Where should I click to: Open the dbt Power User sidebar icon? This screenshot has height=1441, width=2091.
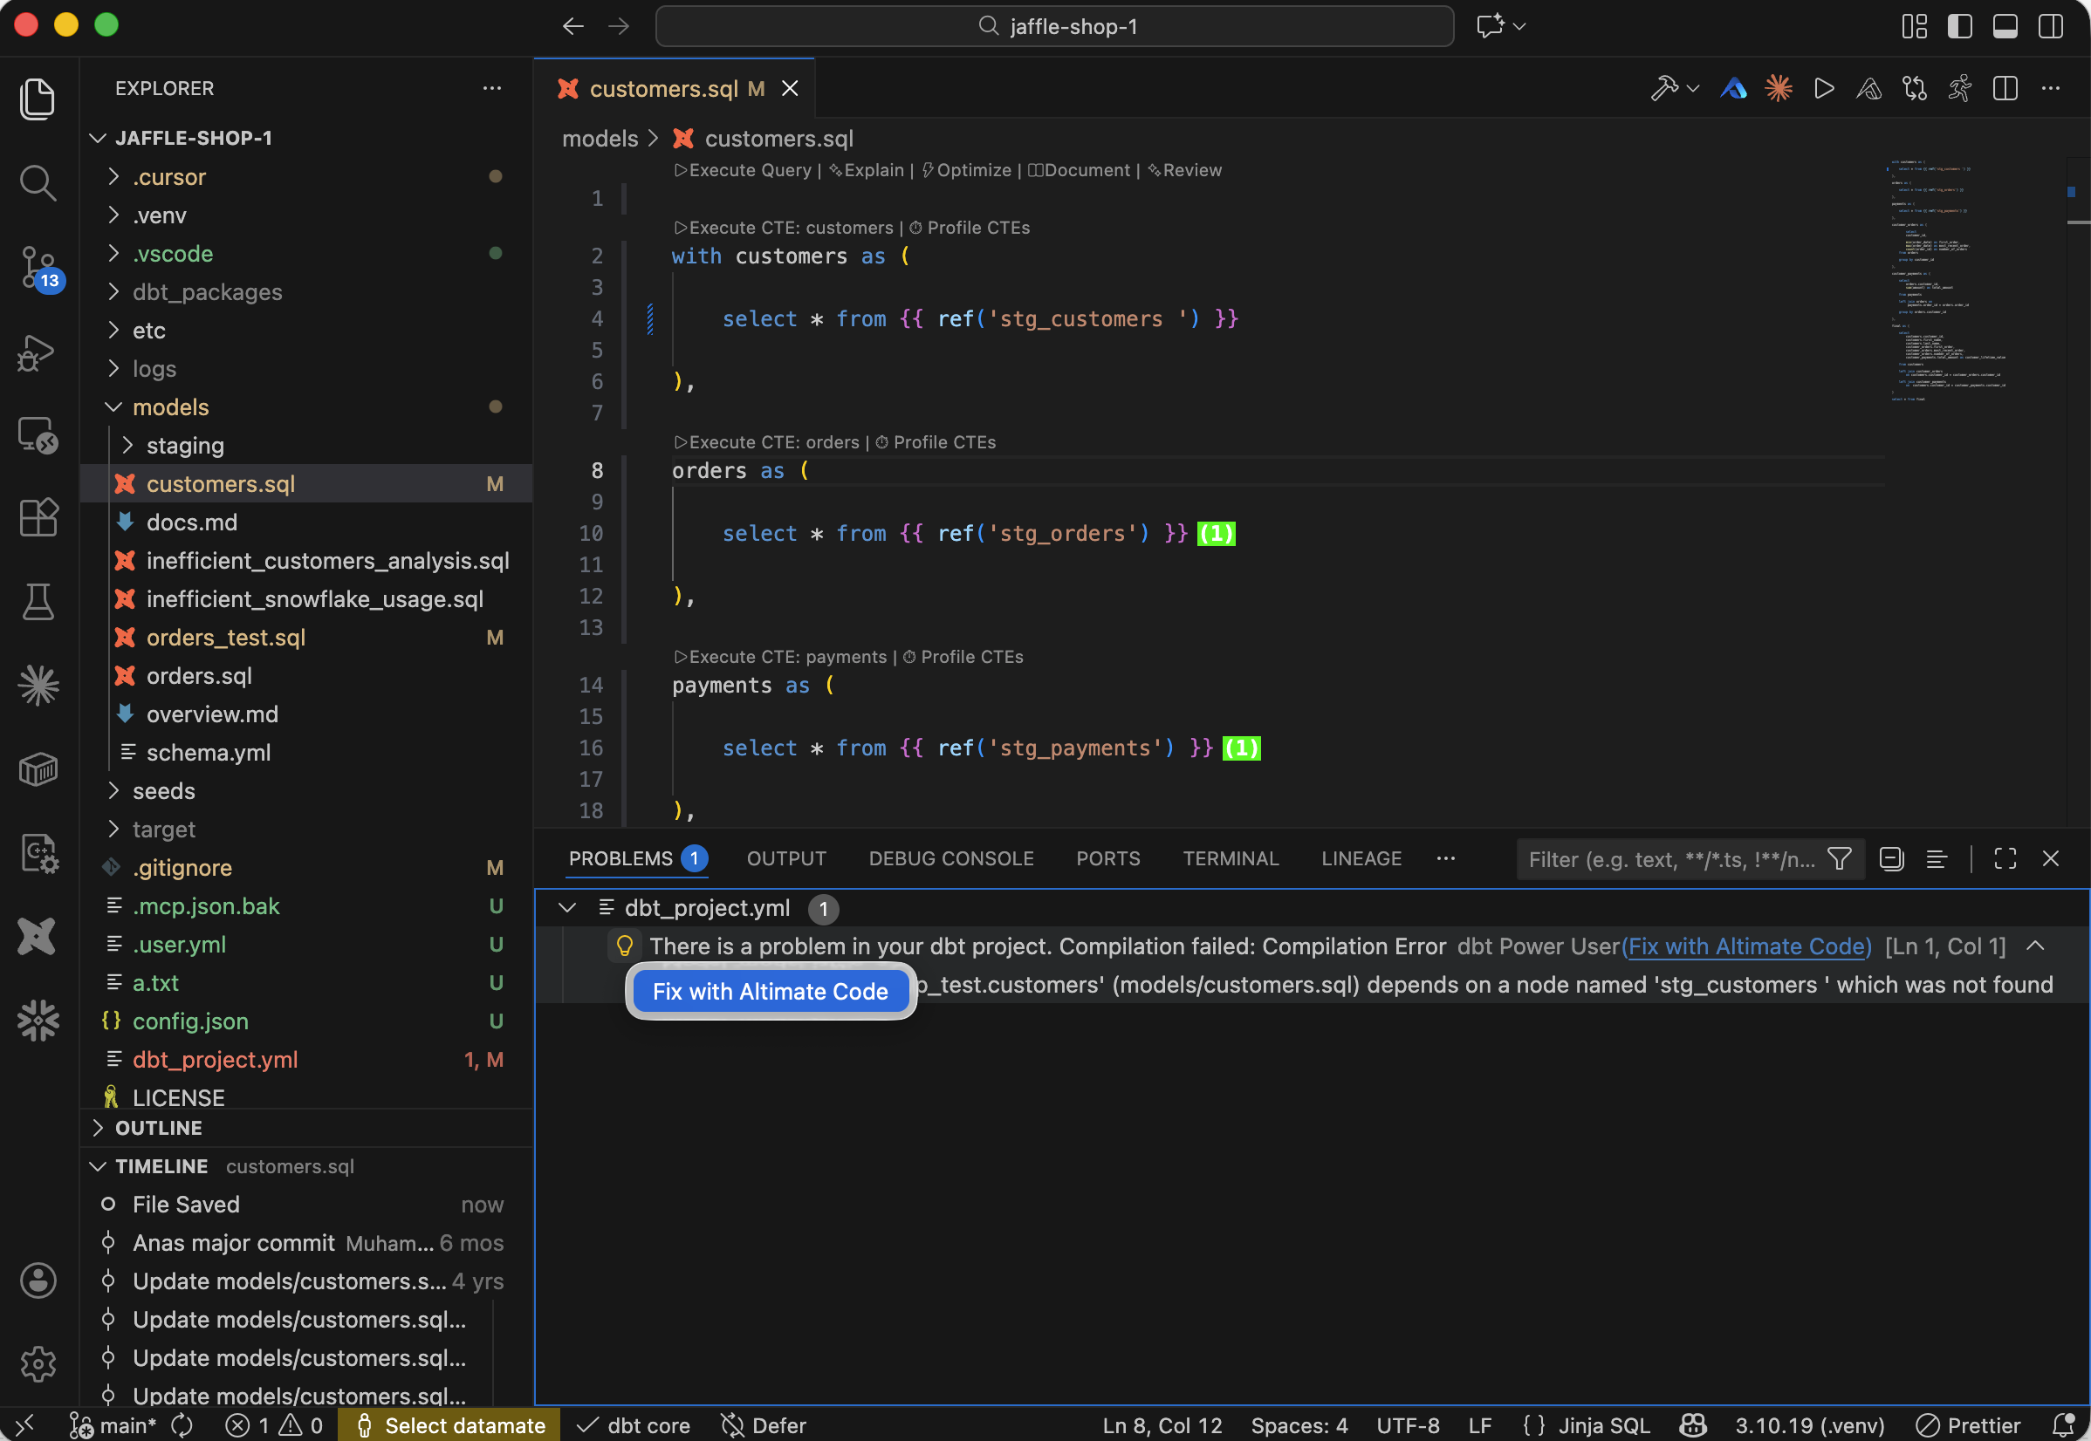coord(37,936)
